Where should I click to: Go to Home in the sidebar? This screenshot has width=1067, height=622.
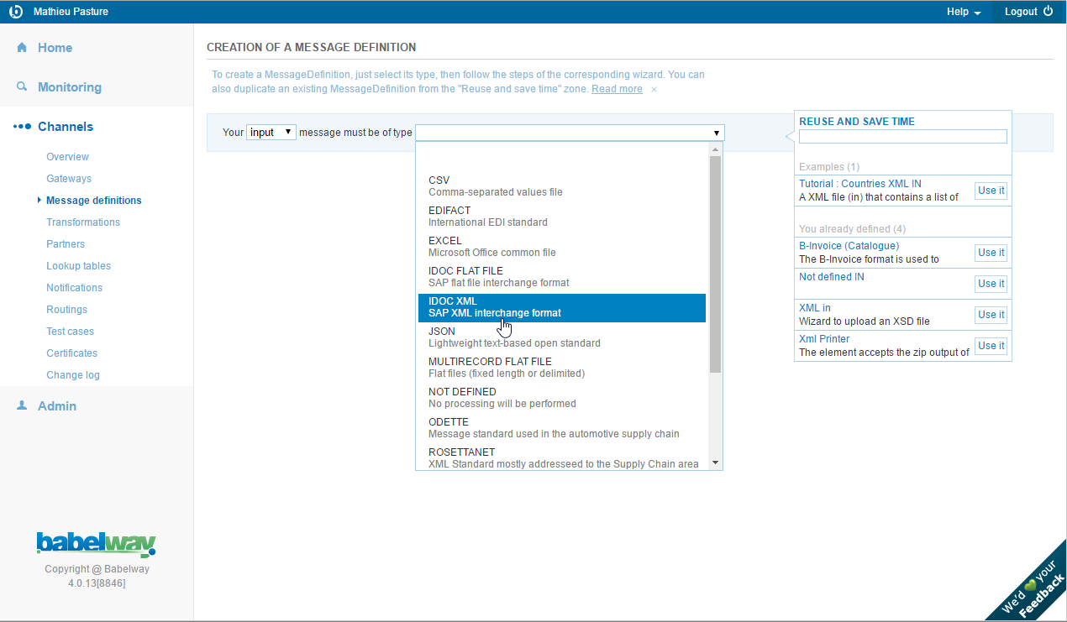55,48
